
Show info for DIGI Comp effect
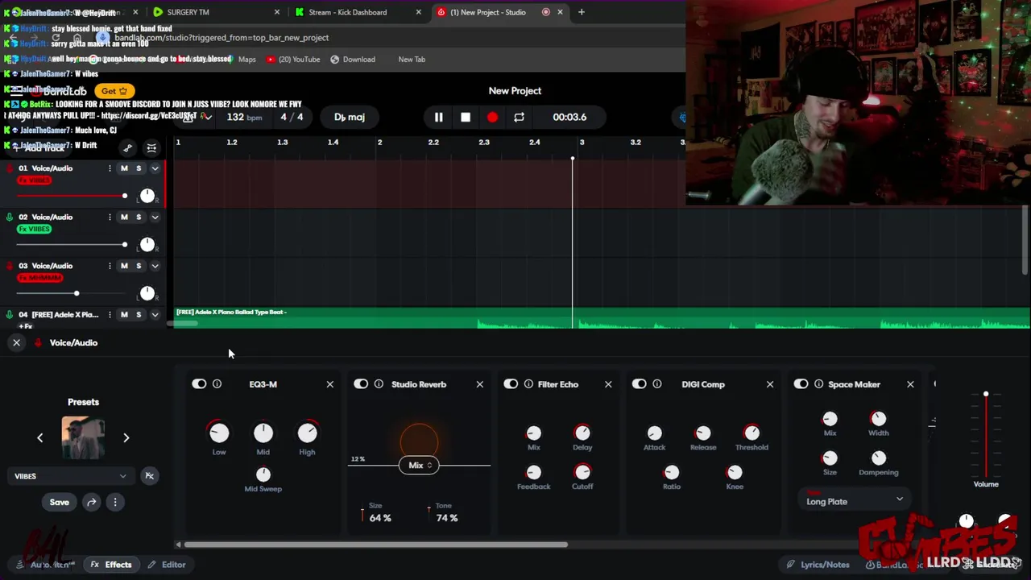click(x=657, y=384)
